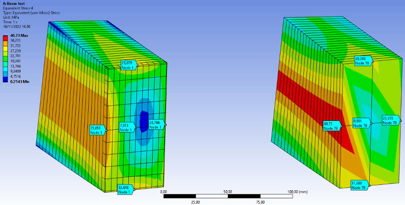Screen dimensions: 405x205
Task: Click the 32,646 Node 1 probe label
Action: pos(125,190)
